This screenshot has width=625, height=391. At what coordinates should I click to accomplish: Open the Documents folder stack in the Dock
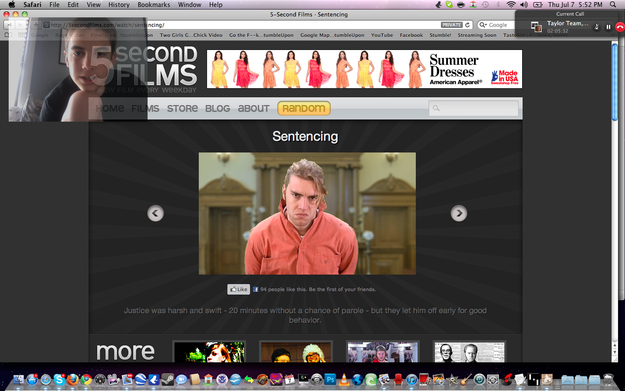click(x=581, y=379)
